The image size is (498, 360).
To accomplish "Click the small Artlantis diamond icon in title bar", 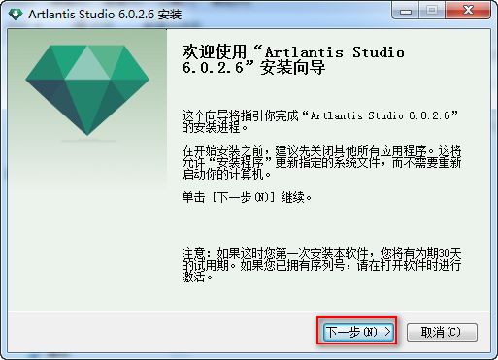I will coord(16,14).
